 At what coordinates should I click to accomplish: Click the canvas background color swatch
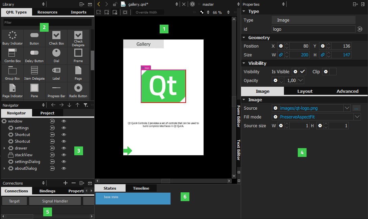202,12
